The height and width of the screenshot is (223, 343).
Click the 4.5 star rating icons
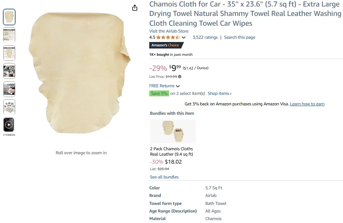point(167,37)
